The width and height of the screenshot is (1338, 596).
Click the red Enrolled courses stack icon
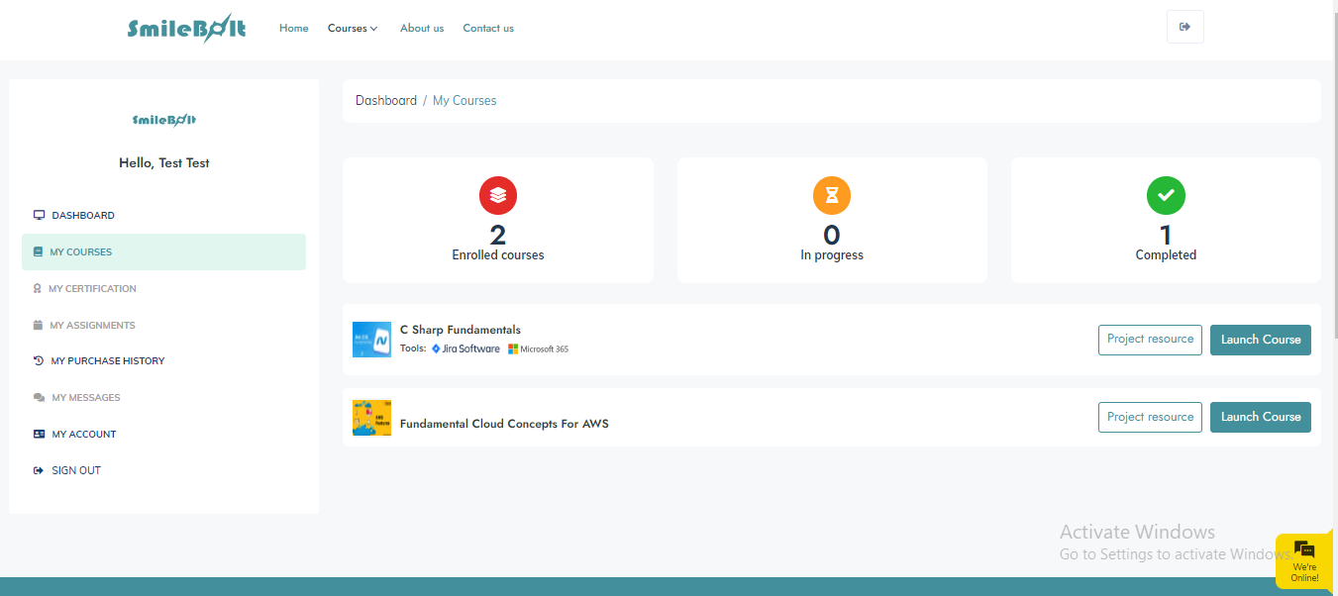tap(497, 196)
